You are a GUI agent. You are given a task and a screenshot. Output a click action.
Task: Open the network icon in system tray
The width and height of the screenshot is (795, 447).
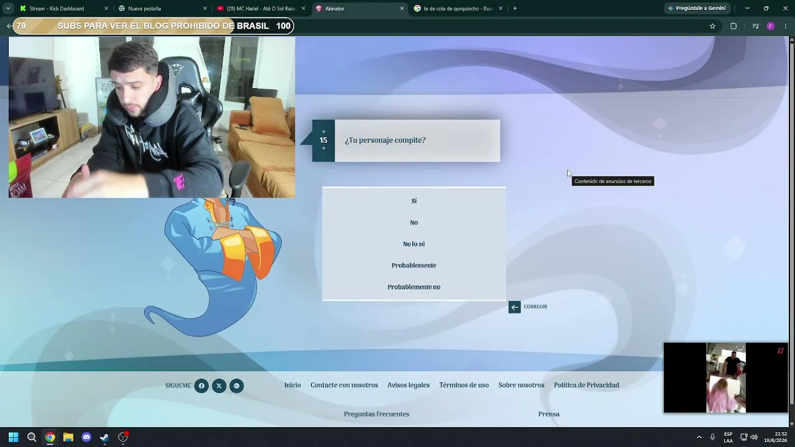[x=743, y=437]
